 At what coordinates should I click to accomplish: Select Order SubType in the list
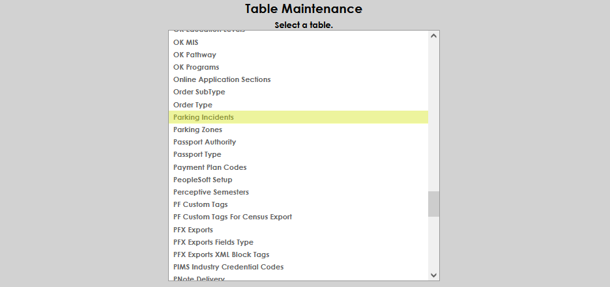point(199,92)
